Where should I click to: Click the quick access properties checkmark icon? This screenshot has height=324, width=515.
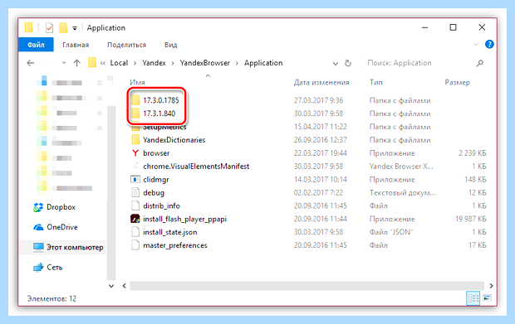pos(49,28)
